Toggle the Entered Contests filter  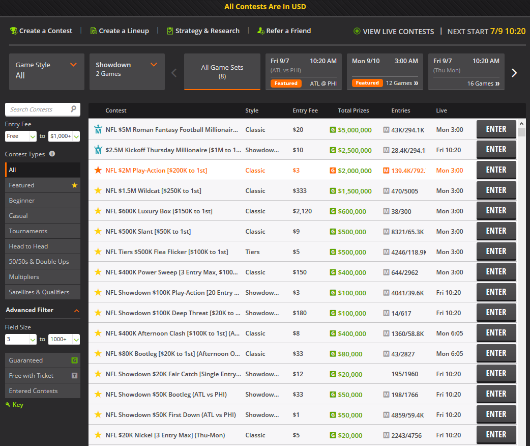[43, 391]
